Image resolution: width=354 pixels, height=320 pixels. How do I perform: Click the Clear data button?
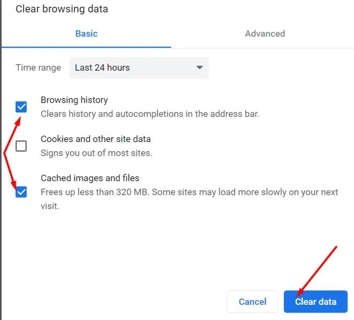coord(315,301)
